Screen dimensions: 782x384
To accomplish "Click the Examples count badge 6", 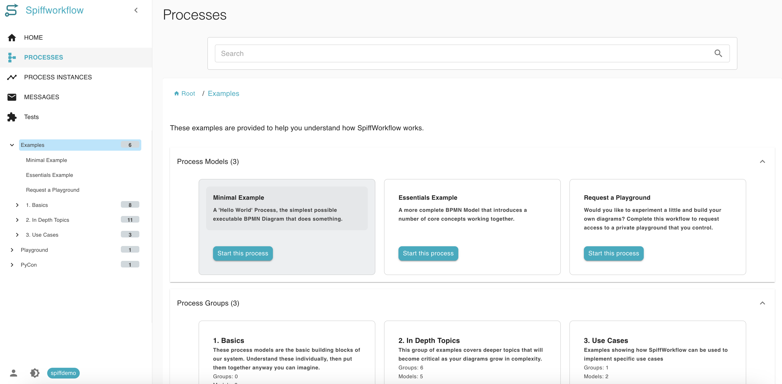I will click(x=130, y=145).
